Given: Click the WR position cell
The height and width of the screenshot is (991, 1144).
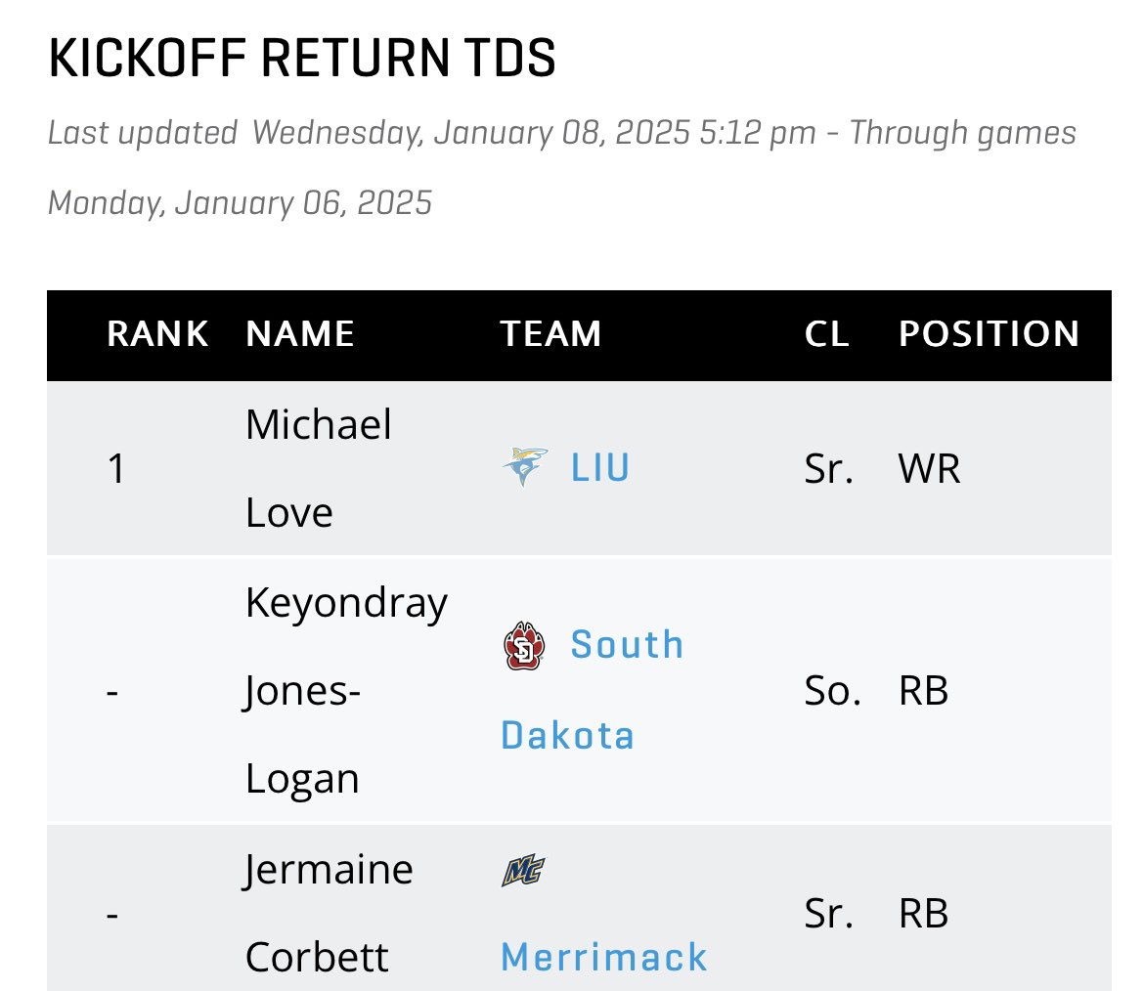Looking at the screenshot, I should coord(929,468).
